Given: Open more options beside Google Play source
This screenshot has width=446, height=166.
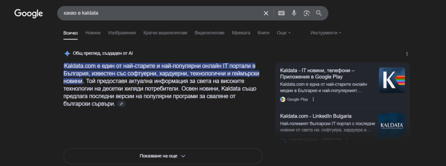Looking at the screenshot, I should 313,99.
